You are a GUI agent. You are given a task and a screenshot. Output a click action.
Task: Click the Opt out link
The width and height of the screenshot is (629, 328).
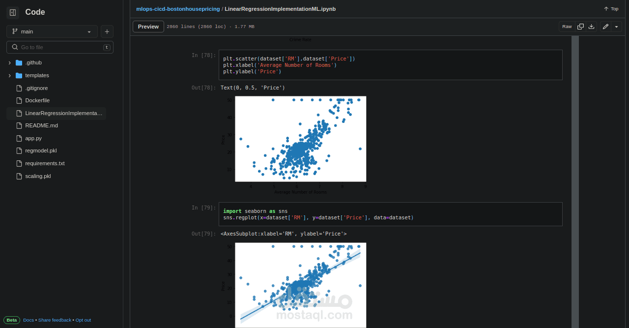point(83,320)
